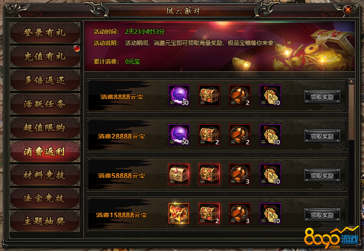Click purple orb with 50 count
The width and height of the screenshot is (364, 251).
click(179, 135)
